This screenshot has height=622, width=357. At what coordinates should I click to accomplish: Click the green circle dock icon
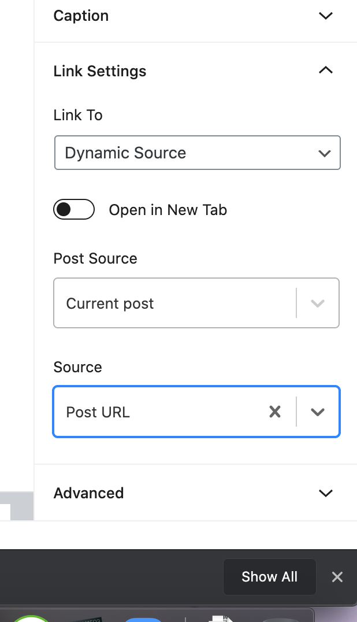[x=31, y=619]
